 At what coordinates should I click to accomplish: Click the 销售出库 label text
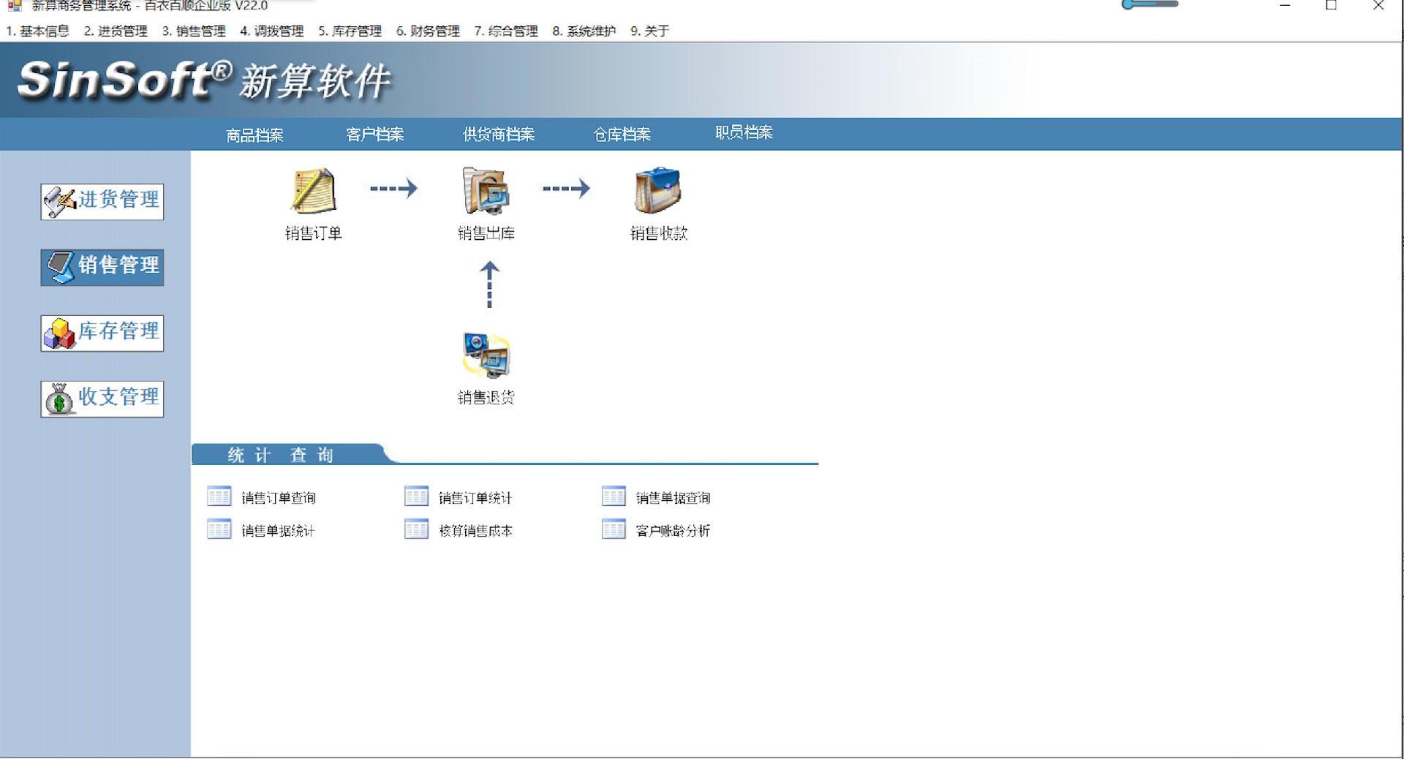click(486, 233)
